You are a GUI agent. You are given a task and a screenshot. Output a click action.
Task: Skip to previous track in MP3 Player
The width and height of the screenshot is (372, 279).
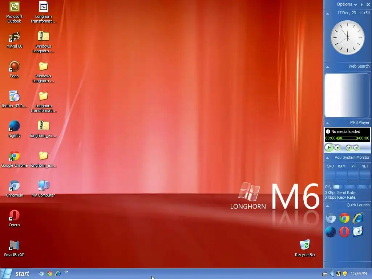(348, 148)
